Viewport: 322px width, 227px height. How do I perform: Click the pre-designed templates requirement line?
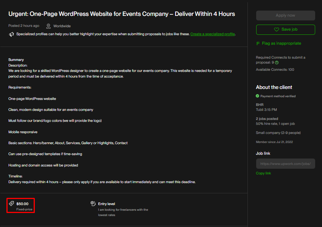pyautogui.click(x=45, y=154)
